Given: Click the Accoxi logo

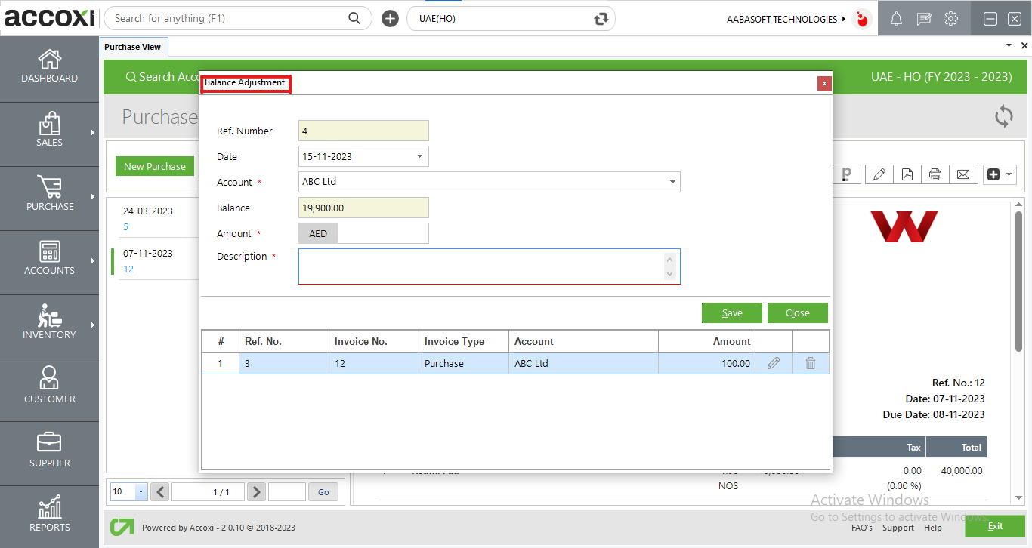Looking at the screenshot, I should 48,18.
